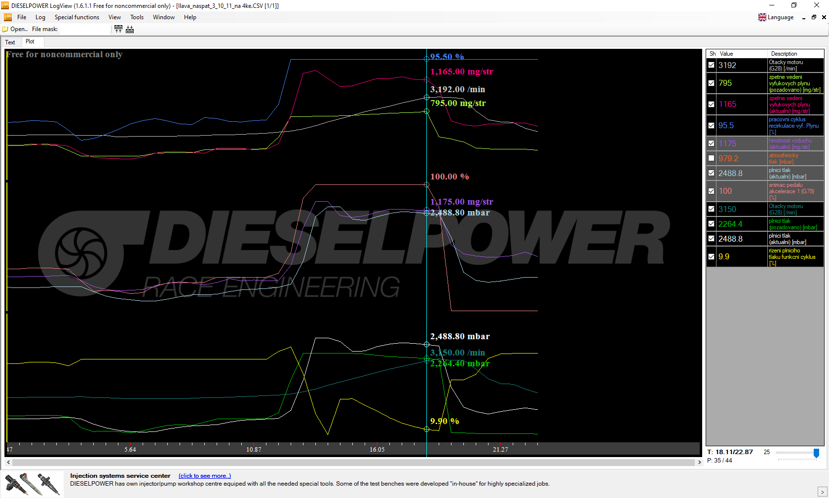Expand the View menu
This screenshot has width=829, height=498.
tap(114, 17)
